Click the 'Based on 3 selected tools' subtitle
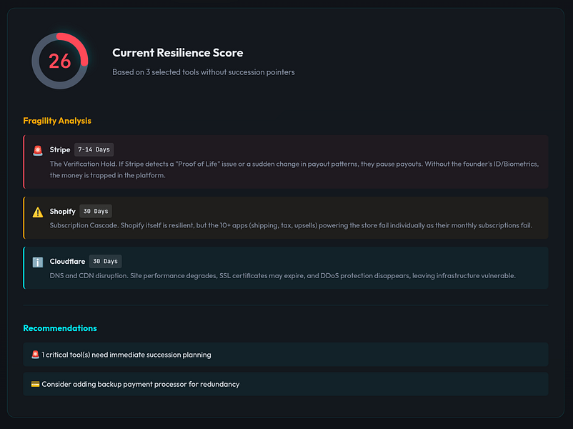The height and width of the screenshot is (429, 573). point(203,72)
